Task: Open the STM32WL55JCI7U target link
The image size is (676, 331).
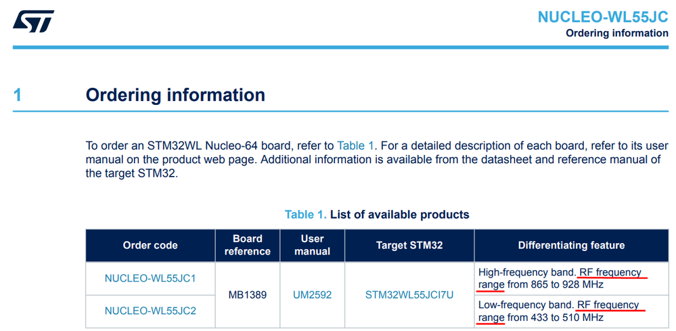Action: 409,295
